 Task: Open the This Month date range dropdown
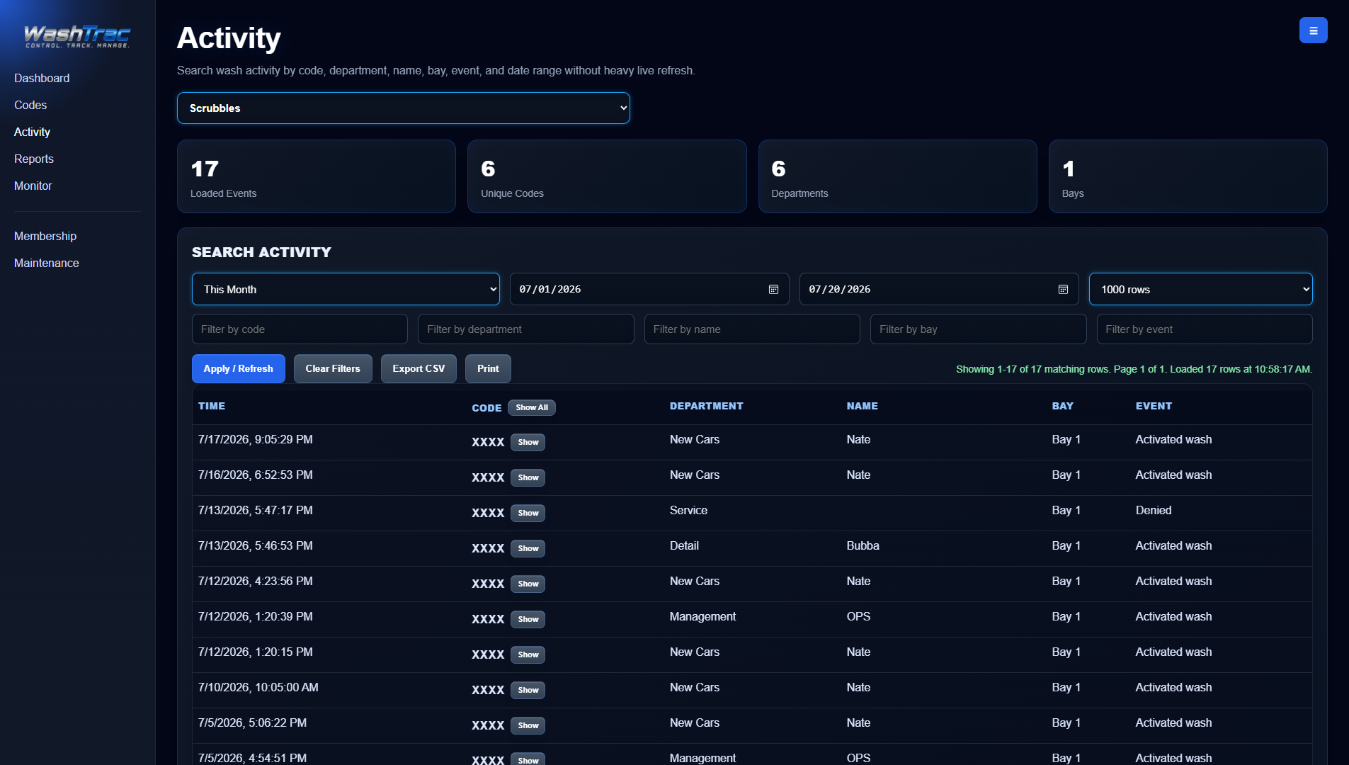pyautogui.click(x=346, y=289)
